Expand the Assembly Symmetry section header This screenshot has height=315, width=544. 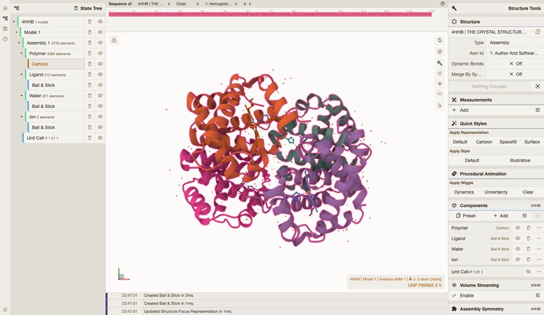pyautogui.click(x=496, y=309)
